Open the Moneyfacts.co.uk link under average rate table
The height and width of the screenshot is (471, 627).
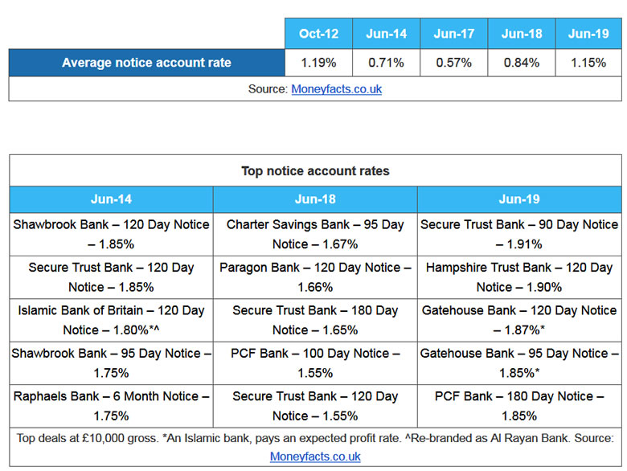click(x=336, y=88)
